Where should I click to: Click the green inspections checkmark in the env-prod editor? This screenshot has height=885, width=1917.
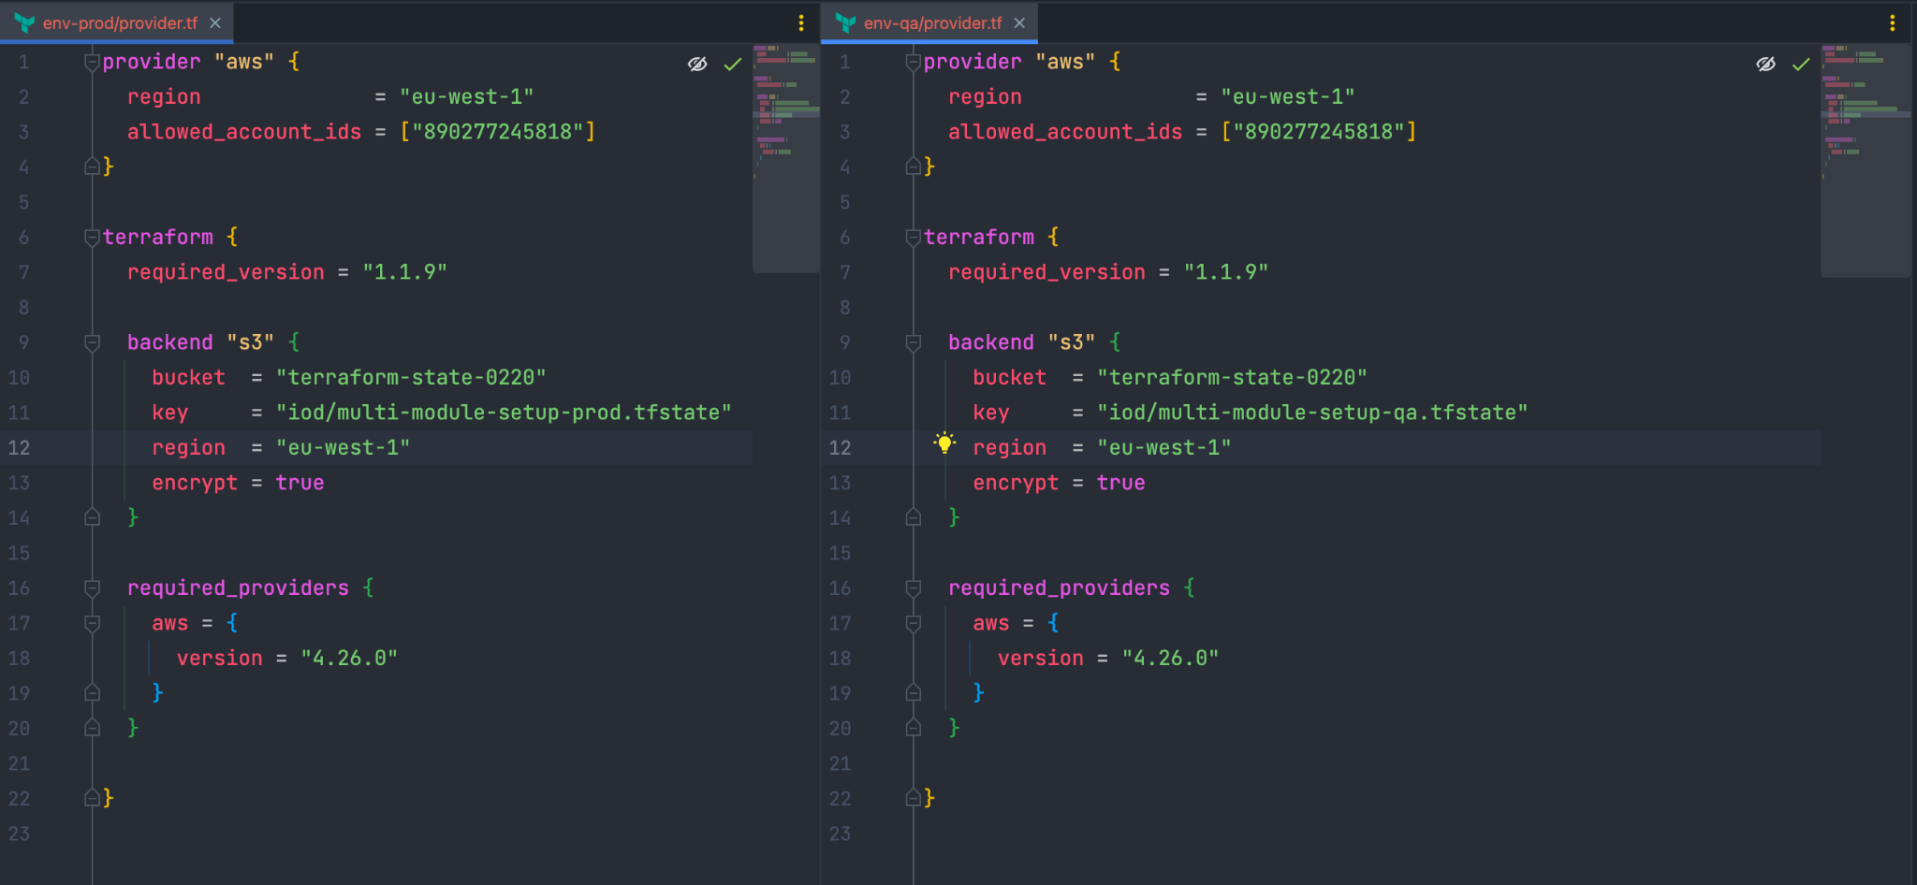point(733,65)
